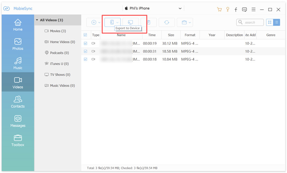Open the shopping cart purchase icon

(x=219, y=9)
